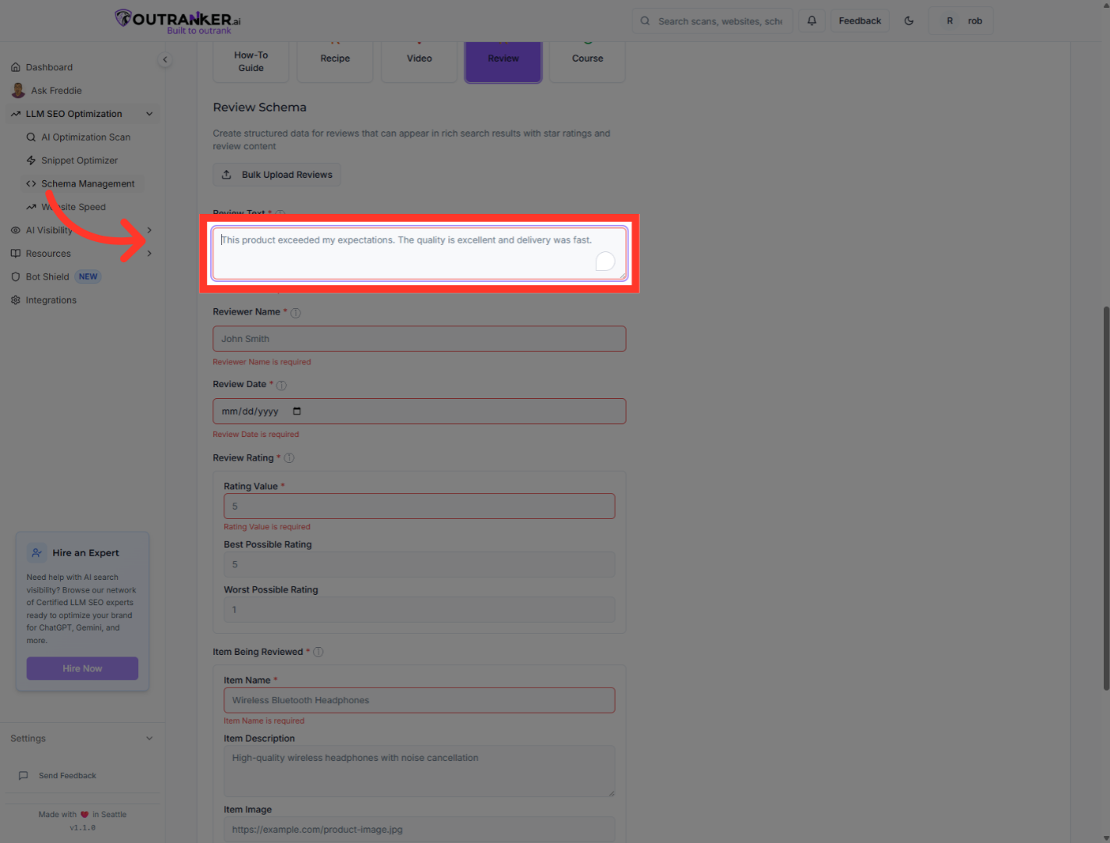Click the search scans and websites box

click(713, 21)
